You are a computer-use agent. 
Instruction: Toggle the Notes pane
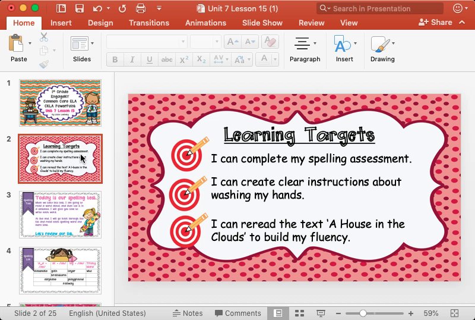coord(188,313)
